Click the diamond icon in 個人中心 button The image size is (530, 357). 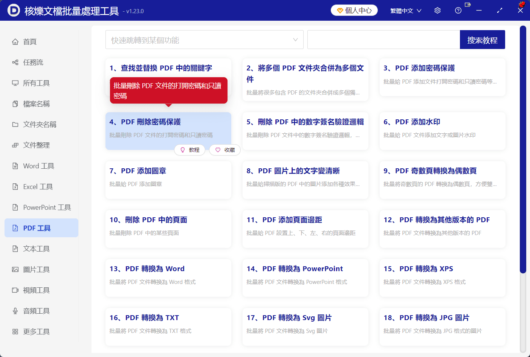(340, 11)
